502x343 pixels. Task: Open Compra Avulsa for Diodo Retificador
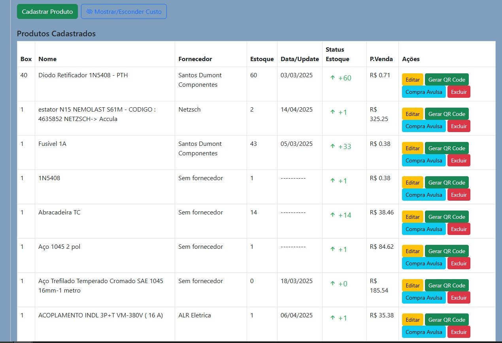[424, 92]
